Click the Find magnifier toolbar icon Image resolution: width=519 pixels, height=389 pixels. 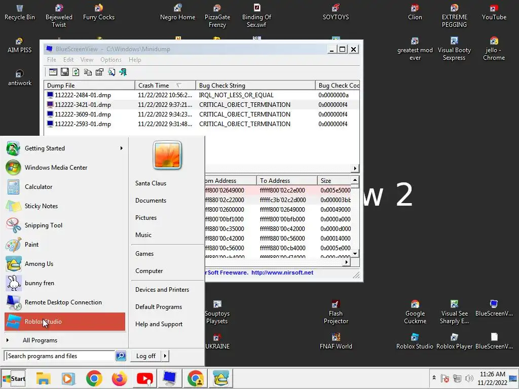tap(112, 72)
